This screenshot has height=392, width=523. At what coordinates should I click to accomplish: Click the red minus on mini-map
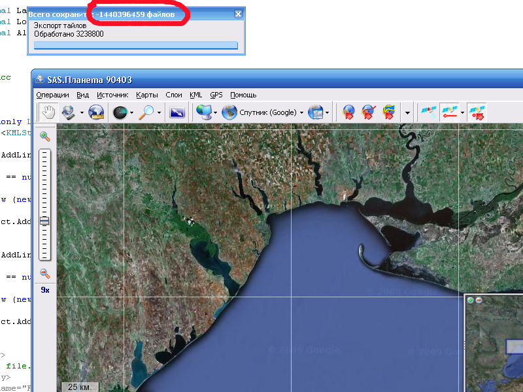click(479, 300)
